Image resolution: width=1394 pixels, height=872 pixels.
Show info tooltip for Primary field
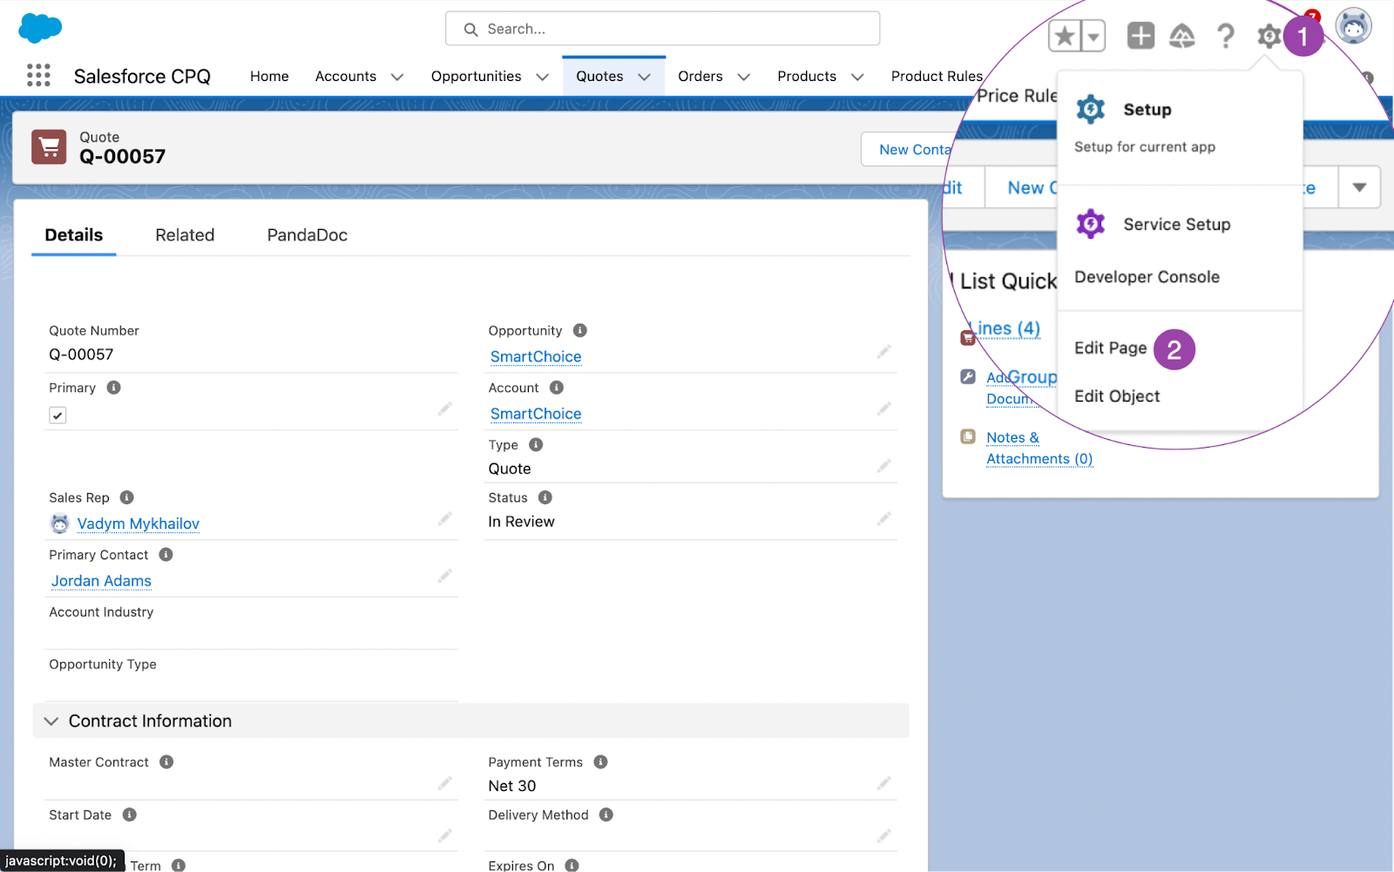(113, 388)
